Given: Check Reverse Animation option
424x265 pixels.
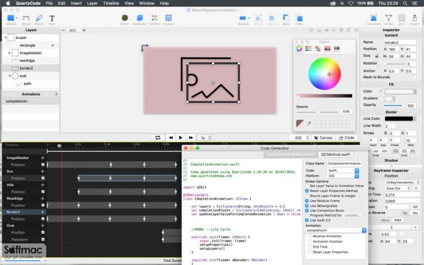Looking at the screenshot, I should tap(310, 236).
